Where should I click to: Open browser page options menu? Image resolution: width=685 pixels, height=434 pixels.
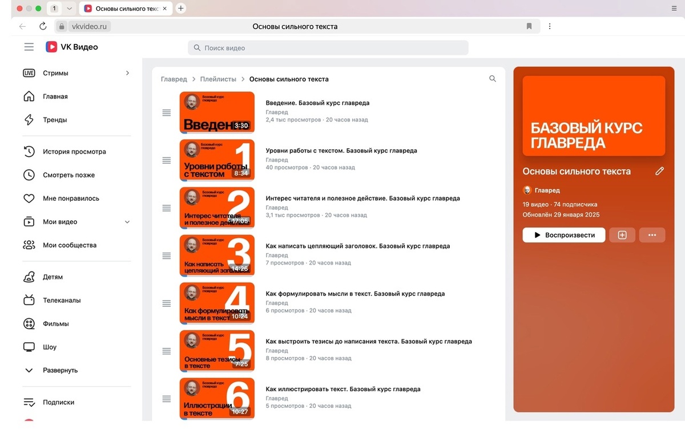pyautogui.click(x=550, y=26)
